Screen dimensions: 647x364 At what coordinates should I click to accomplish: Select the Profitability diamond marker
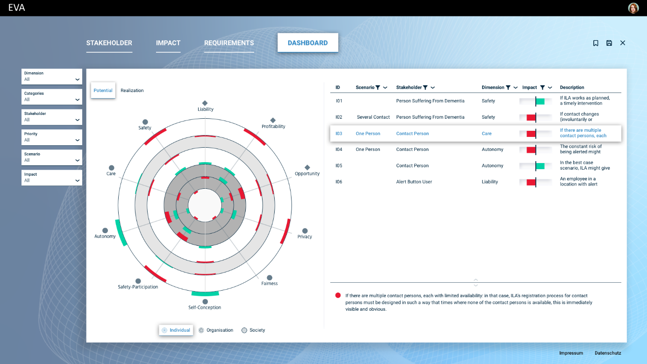click(x=273, y=120)
